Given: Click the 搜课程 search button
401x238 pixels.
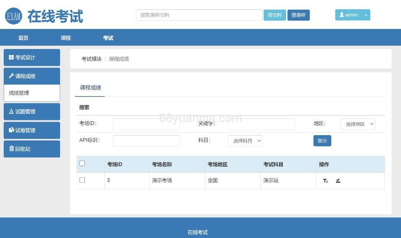Looking at the screenshot, I should (x=298, y=15).
